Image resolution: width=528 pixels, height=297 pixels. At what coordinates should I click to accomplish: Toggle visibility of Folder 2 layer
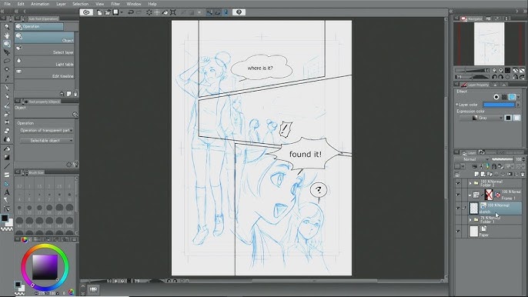point(458,184)
